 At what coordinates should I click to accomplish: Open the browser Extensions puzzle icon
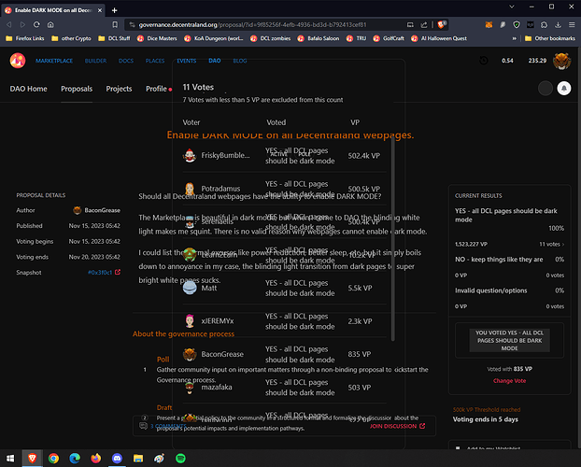click(x=544, y=25)
